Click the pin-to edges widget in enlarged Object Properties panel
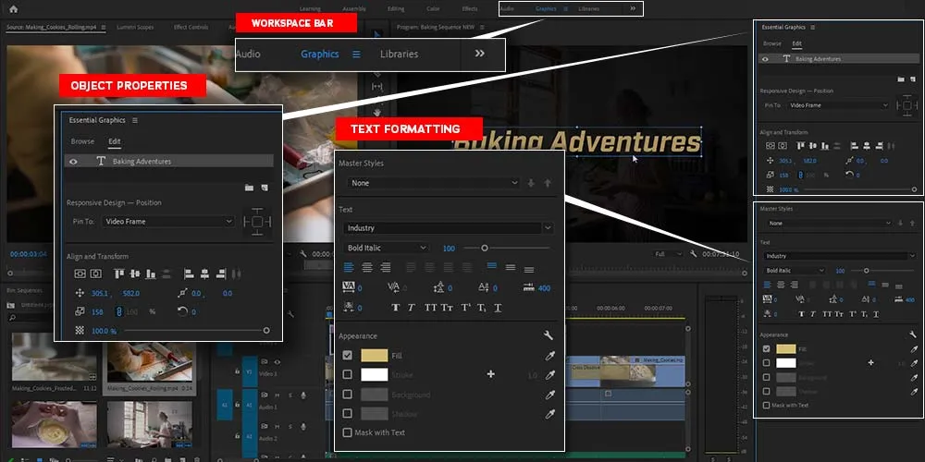925x462 pixels. (x=257, y=222)
